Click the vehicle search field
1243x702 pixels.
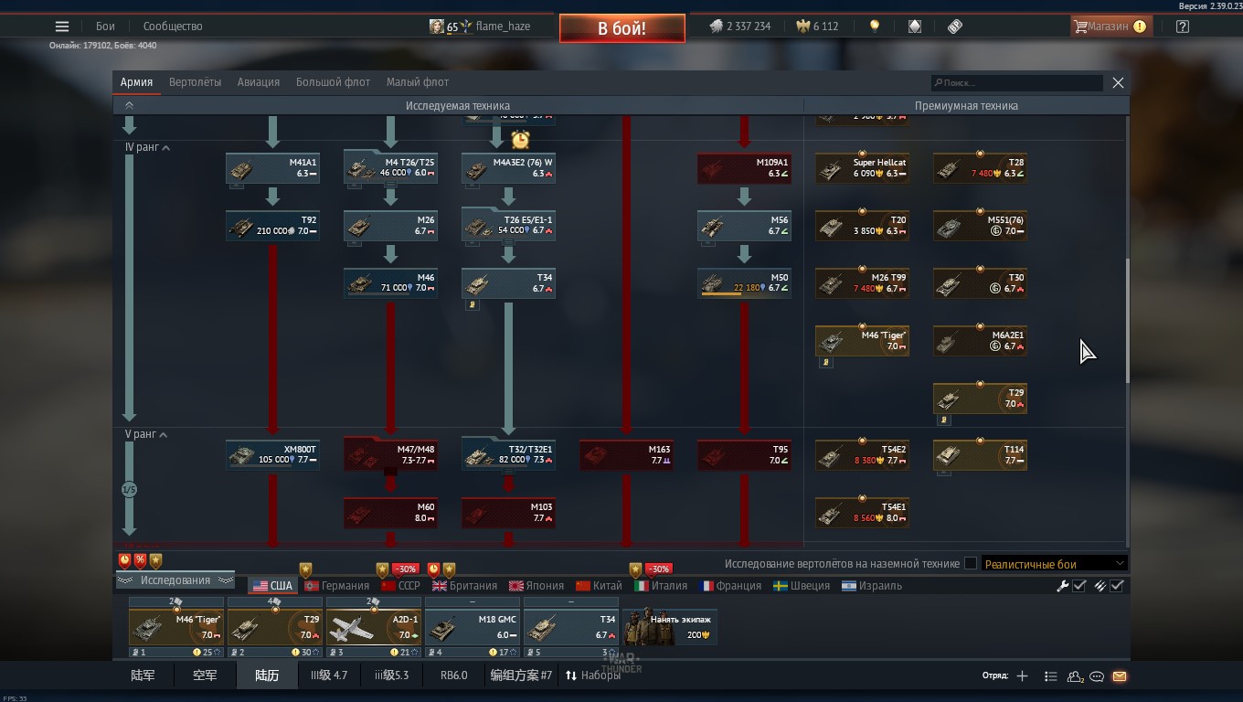point(1016,83)
